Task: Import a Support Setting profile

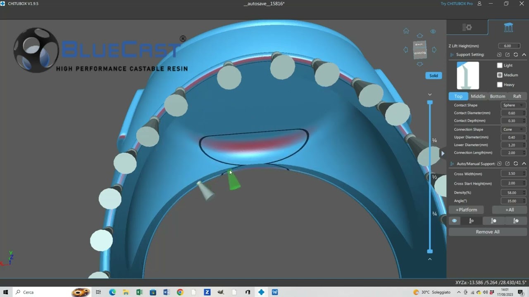Action: click(499, 54)
